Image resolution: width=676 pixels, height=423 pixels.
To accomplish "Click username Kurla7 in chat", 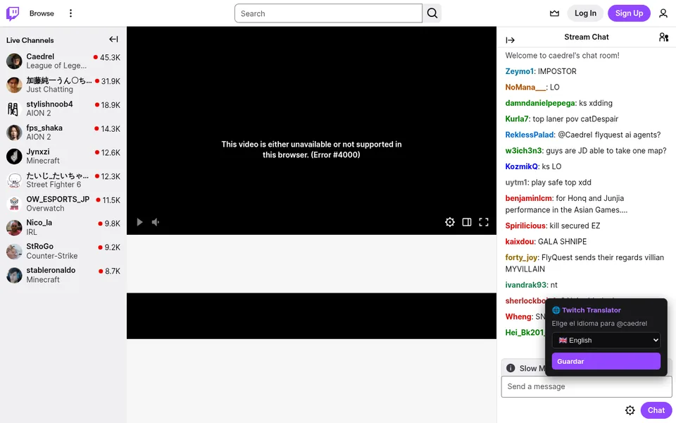I will (517, 118).
